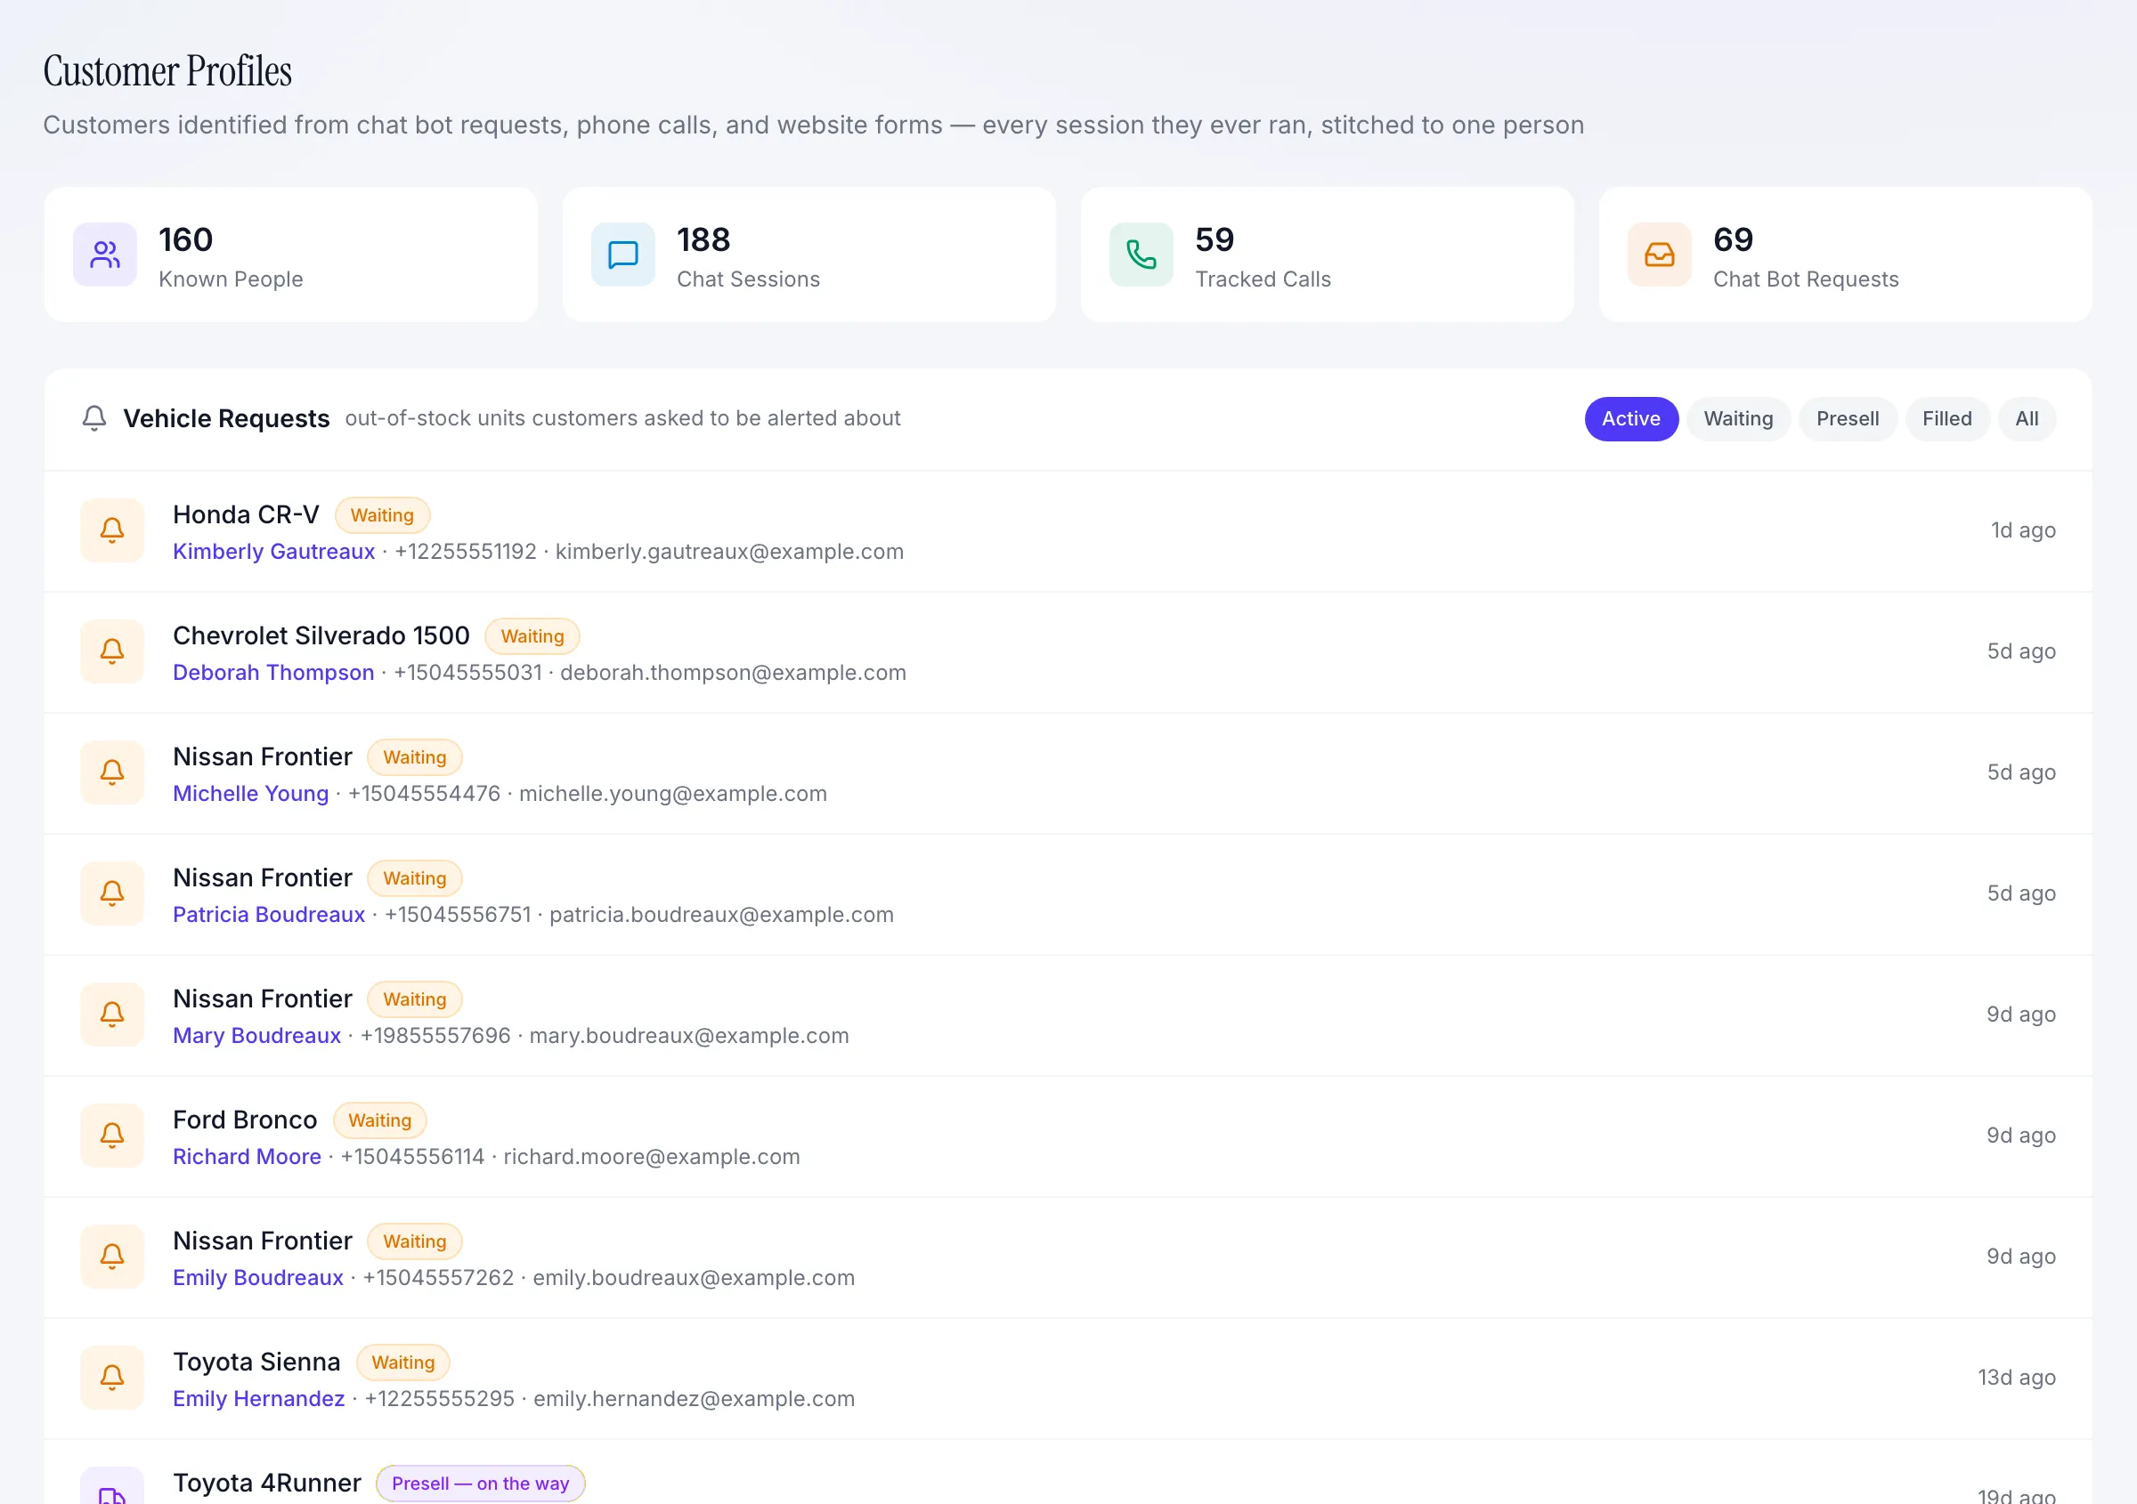Click the Waiting badge on Honda CR-V
This screenshot has width=2137, height=1504.
click(x=382, y=515)
